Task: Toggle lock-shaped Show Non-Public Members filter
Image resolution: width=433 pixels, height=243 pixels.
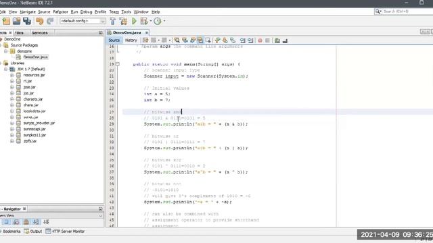Action: click(26, 222)
